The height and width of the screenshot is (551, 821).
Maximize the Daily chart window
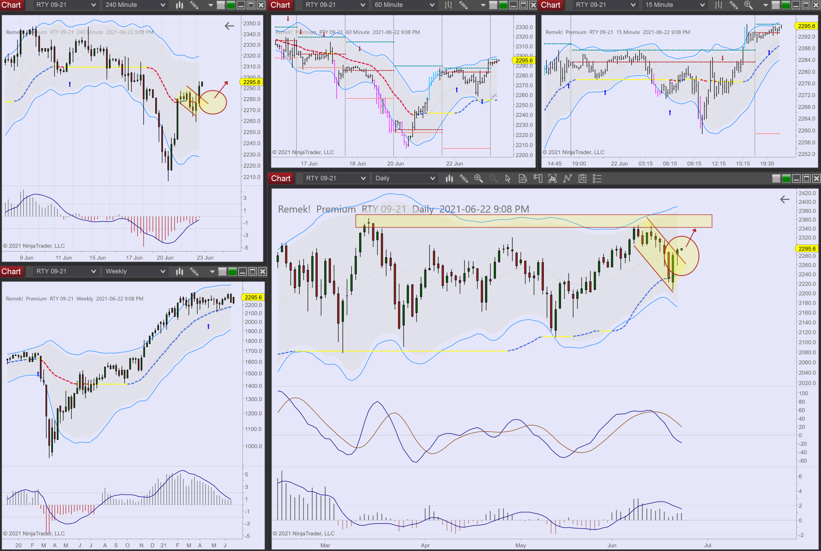tap(806, 179)
